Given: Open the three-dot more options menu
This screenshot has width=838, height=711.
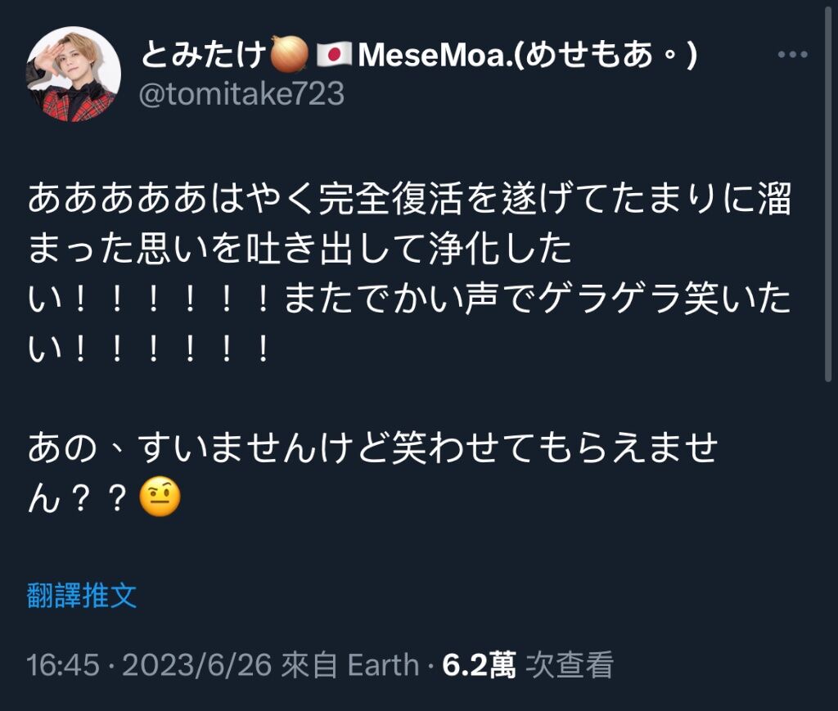Looking at the screenshot, I should point(792,55).
